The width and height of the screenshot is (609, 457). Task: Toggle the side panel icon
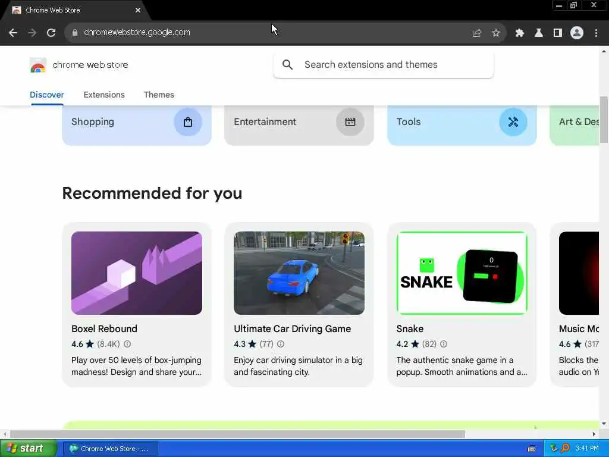558,33
